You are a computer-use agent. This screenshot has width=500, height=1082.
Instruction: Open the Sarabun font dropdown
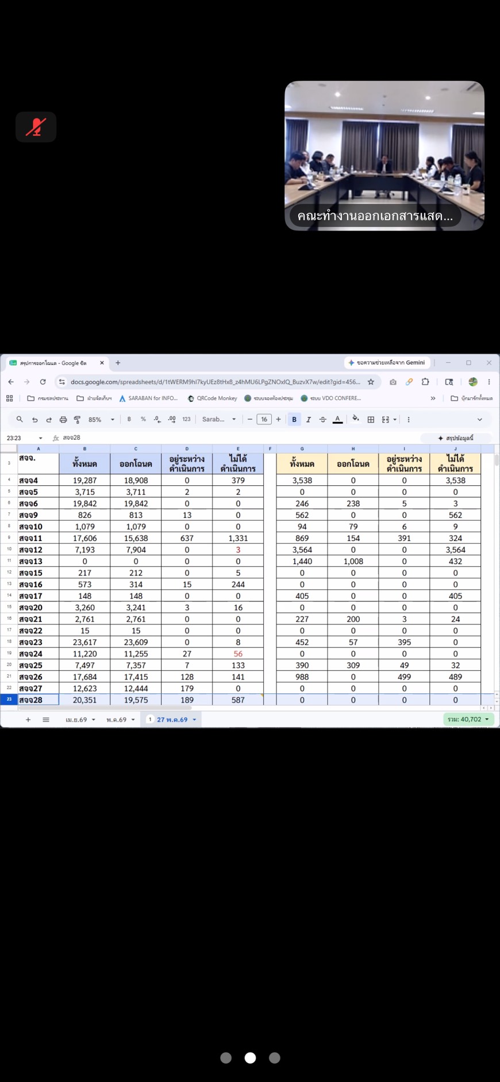(219, 419)
